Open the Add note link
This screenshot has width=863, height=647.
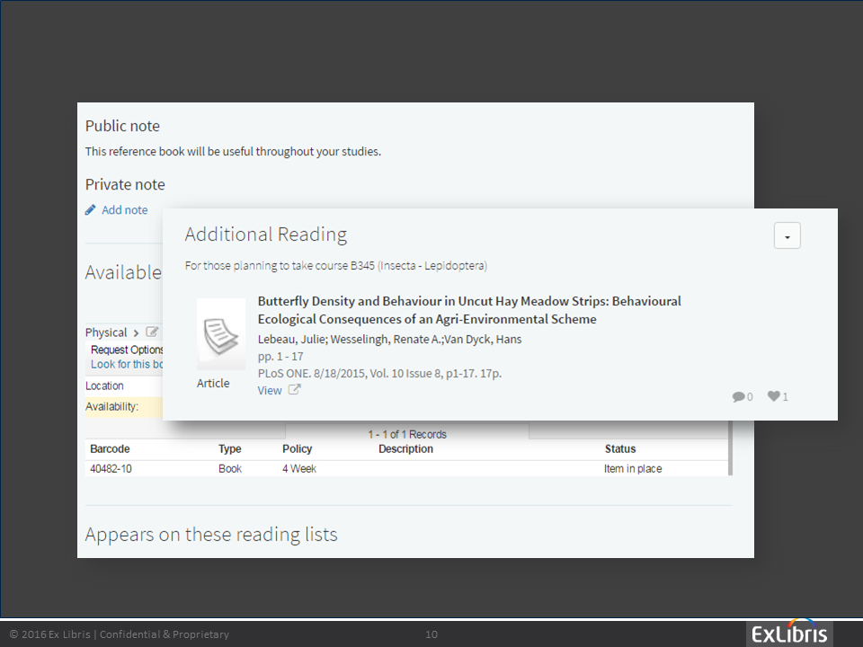coord(124,210)
